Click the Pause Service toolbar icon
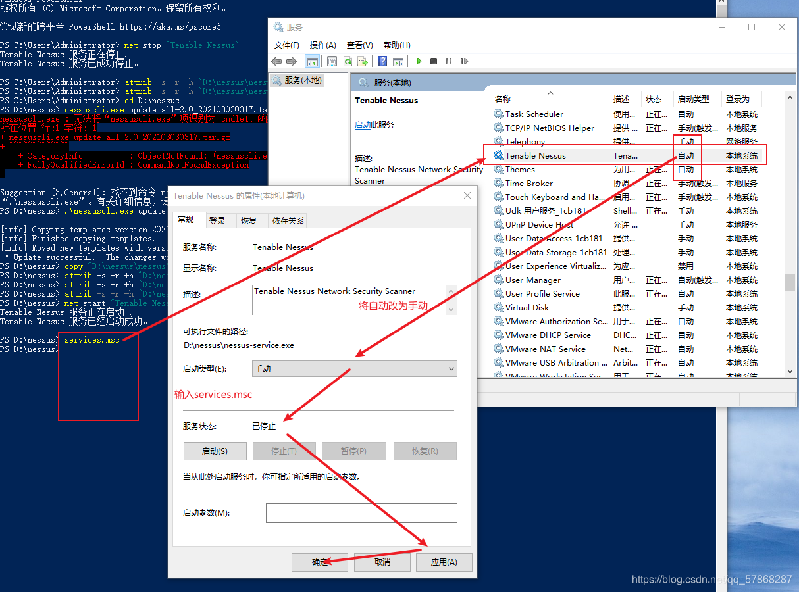This screenshot has height=592, width=799. pos(449,61)
